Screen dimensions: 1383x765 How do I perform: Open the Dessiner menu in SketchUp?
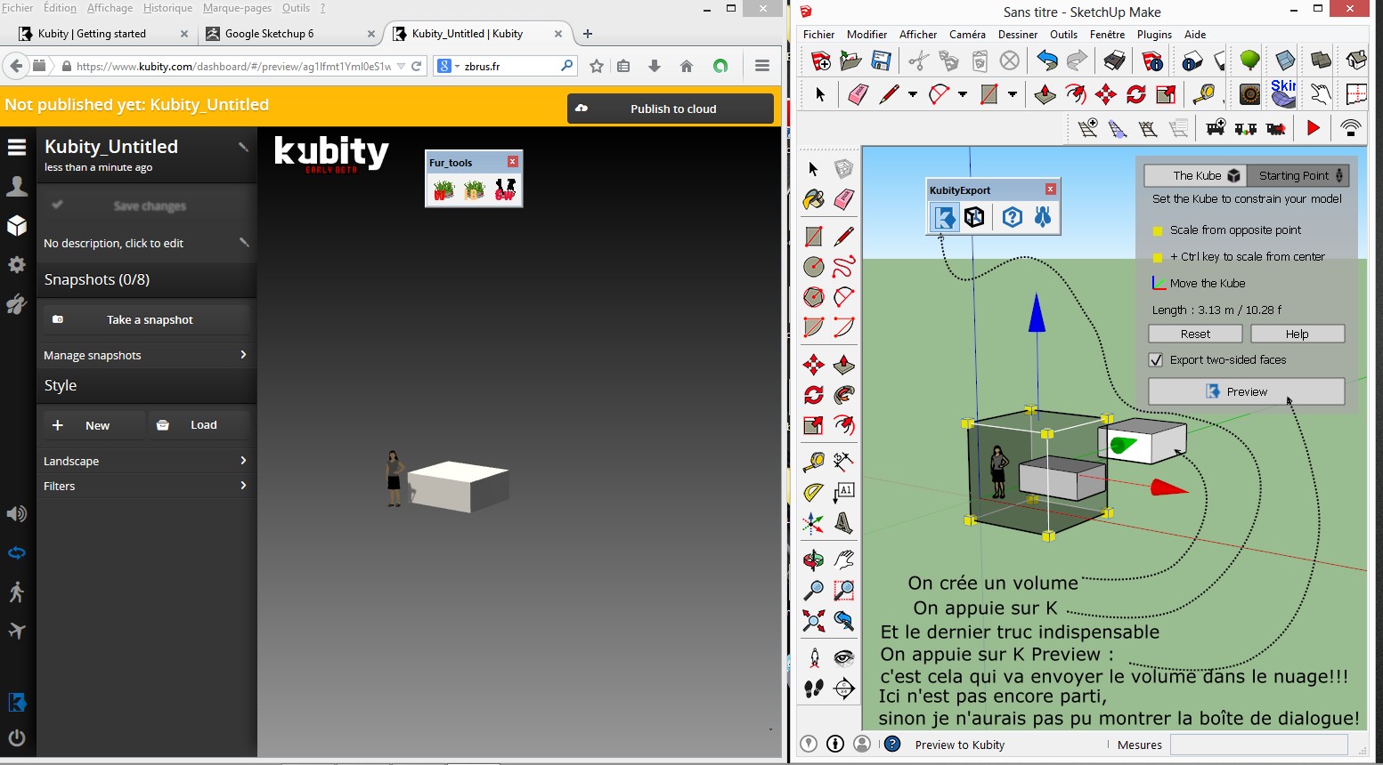click(1017, 35)
